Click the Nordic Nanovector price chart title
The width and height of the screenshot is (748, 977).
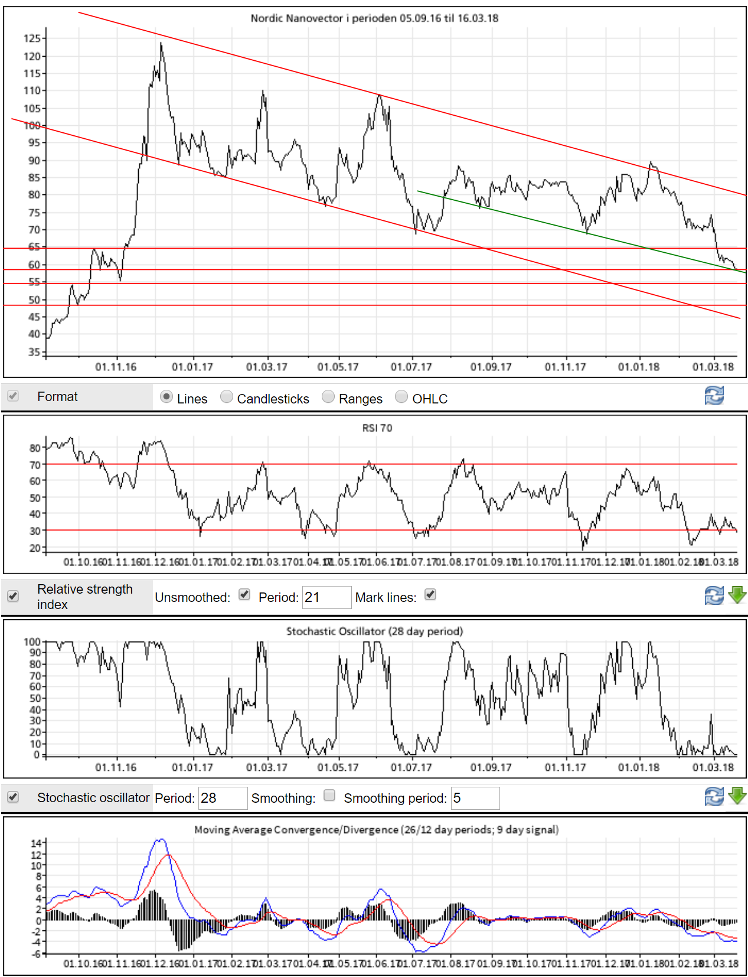click(374, 18)
